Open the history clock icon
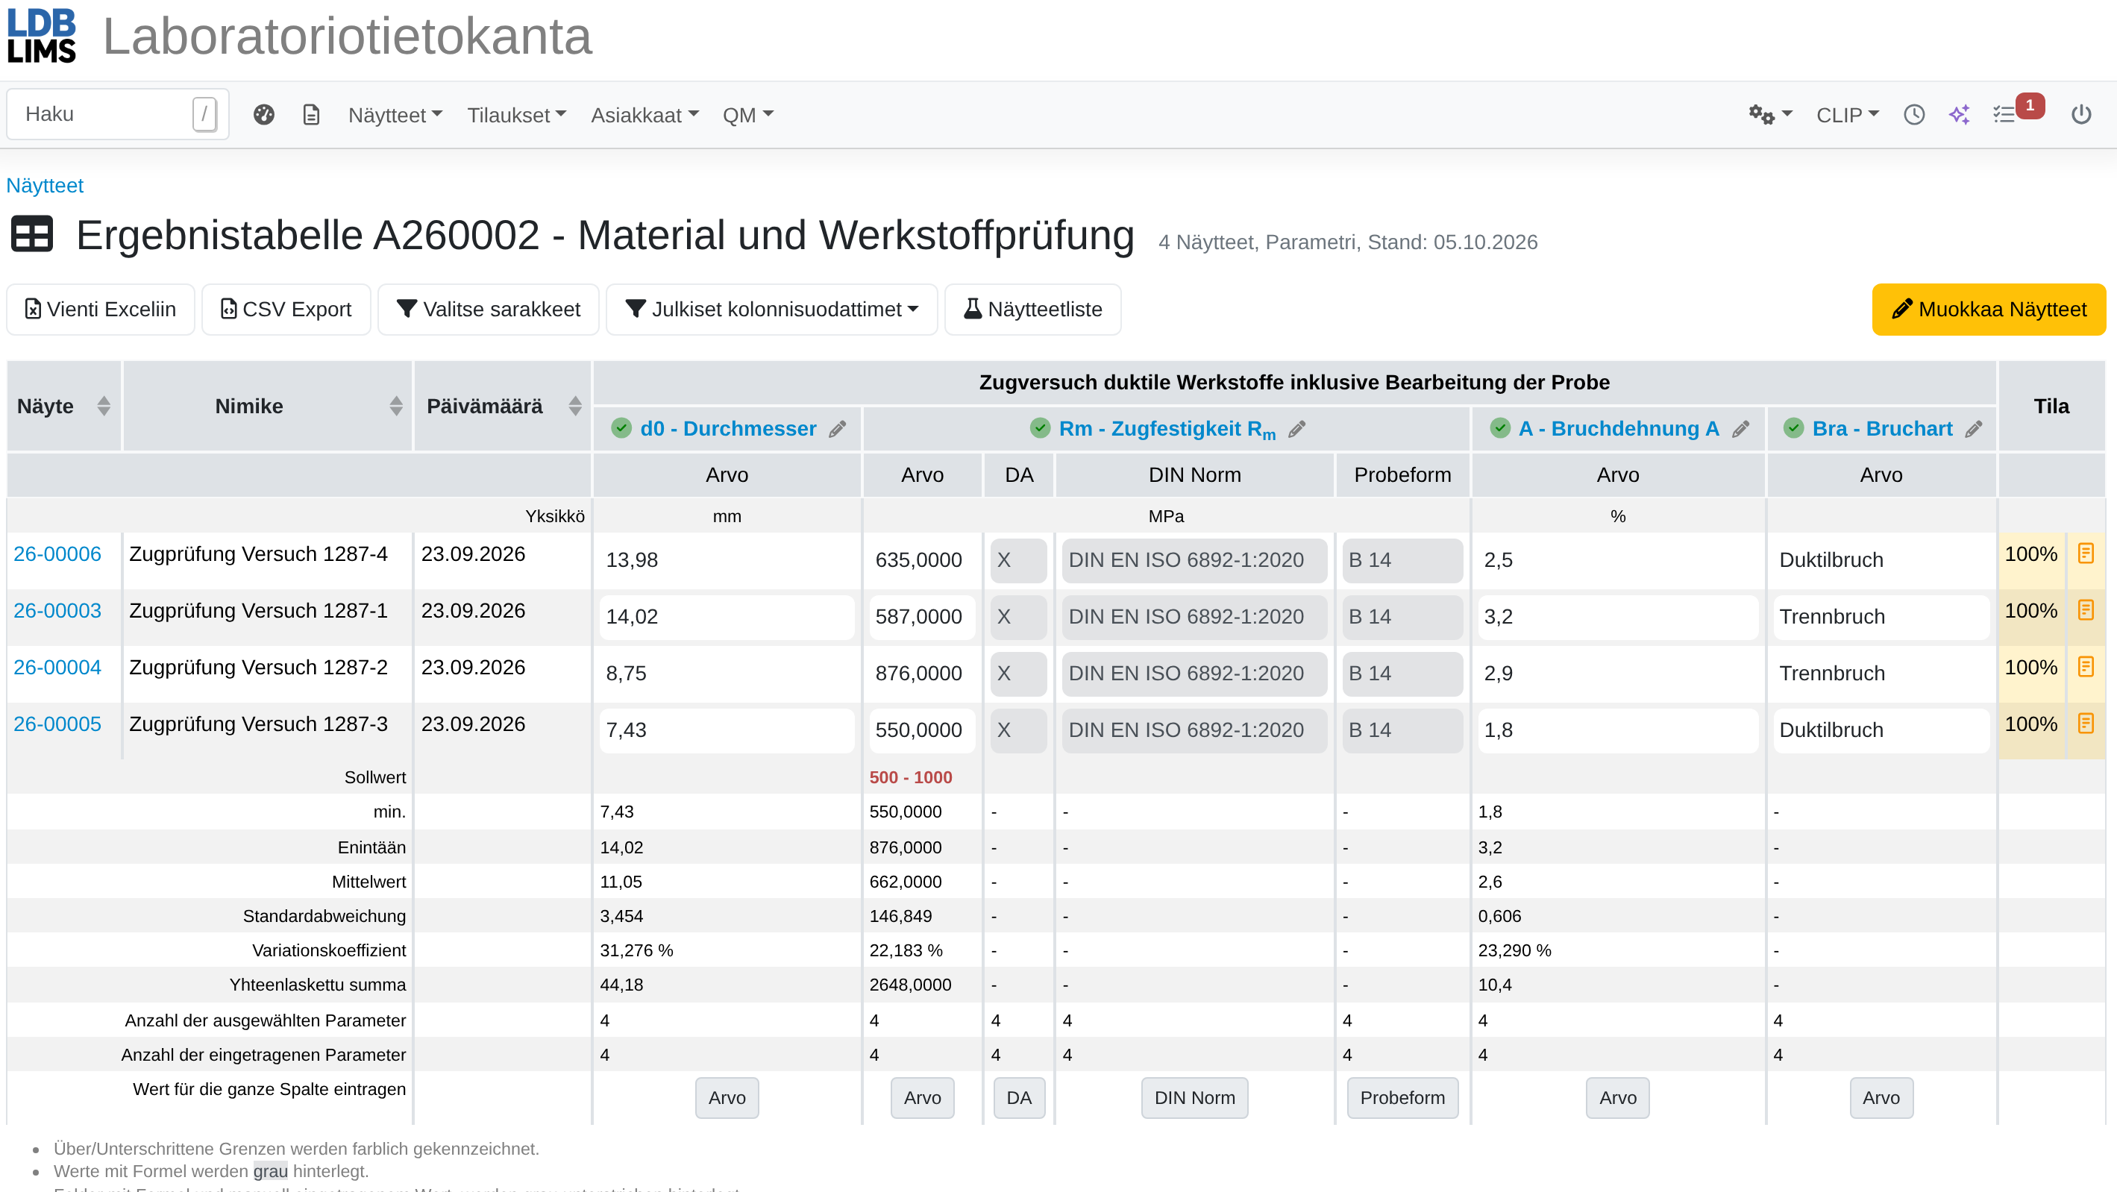 coord(1914,114)
